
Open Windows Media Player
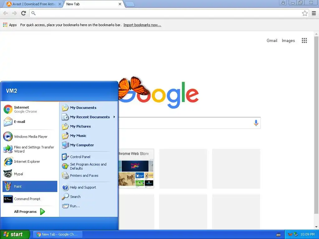click(x=30, y=137)
